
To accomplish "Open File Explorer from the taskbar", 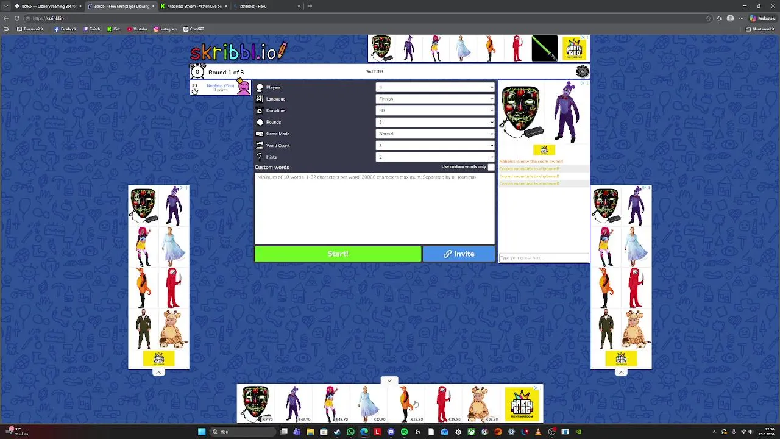I will click(x=310, y=432).
